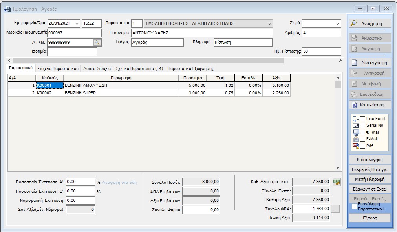Switch to the Παραστατικό tab

[x=21, y=68]
